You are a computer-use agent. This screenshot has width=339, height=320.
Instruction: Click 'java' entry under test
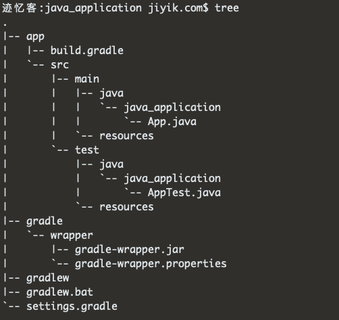point(111,164)
